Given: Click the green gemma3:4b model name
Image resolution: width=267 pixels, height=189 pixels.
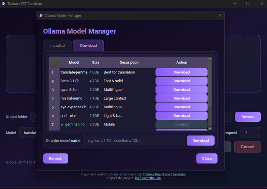Looking at the screenshot, I should 75,124.
